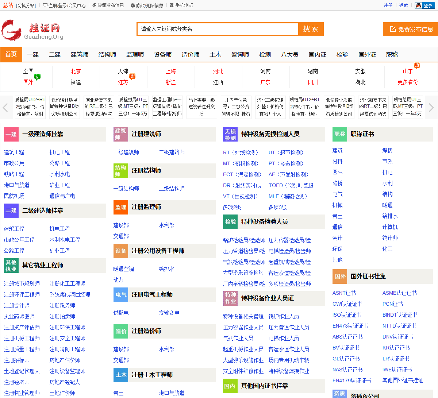Open 修改/删除信息 in the top bar
Image resolution: width=438 pixels, height=398 pixels.
(147, 5)
